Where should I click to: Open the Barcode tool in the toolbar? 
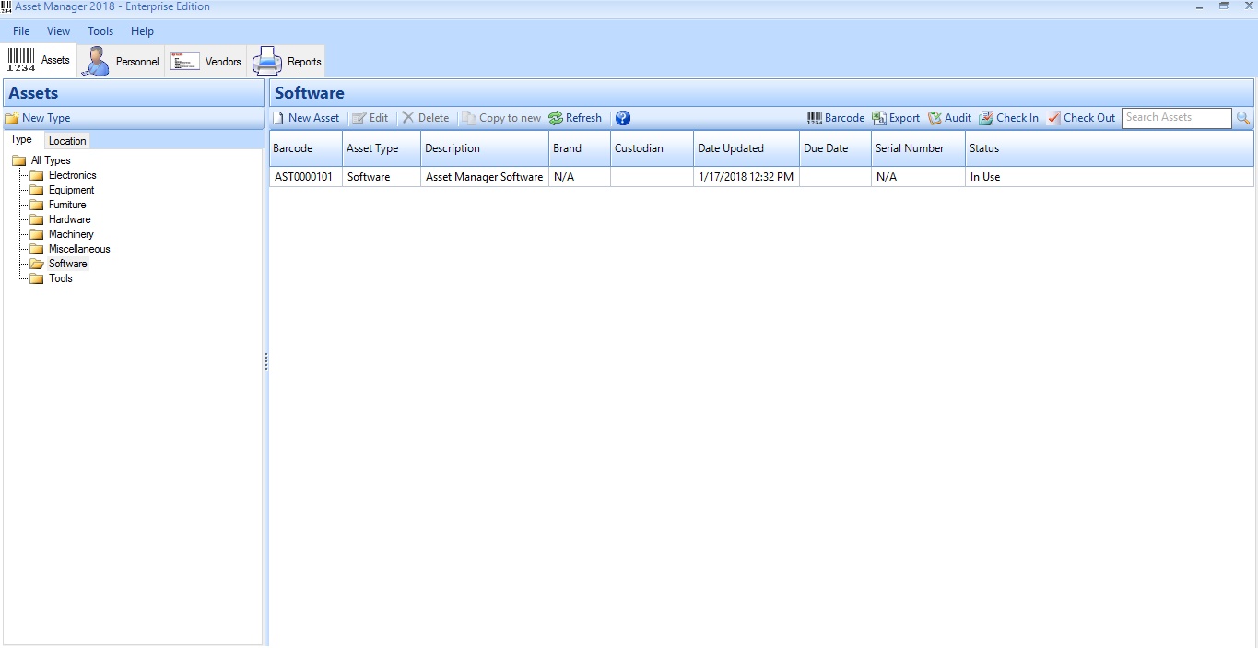tap(835, 118)
